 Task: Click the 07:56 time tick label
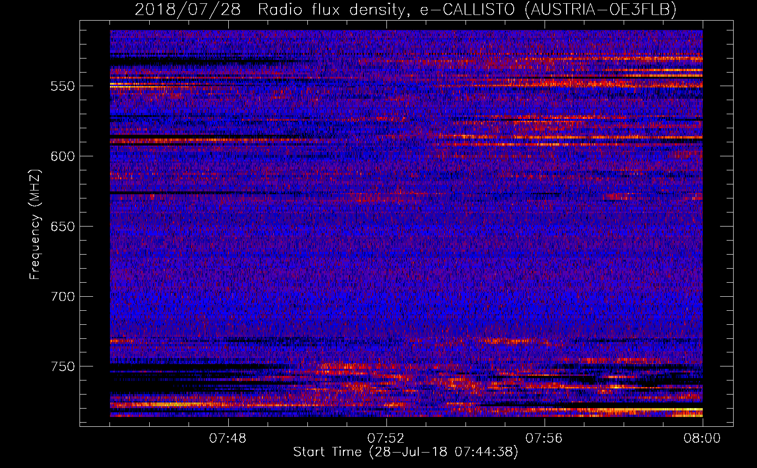pyautogui.click(x=544, y=439)
